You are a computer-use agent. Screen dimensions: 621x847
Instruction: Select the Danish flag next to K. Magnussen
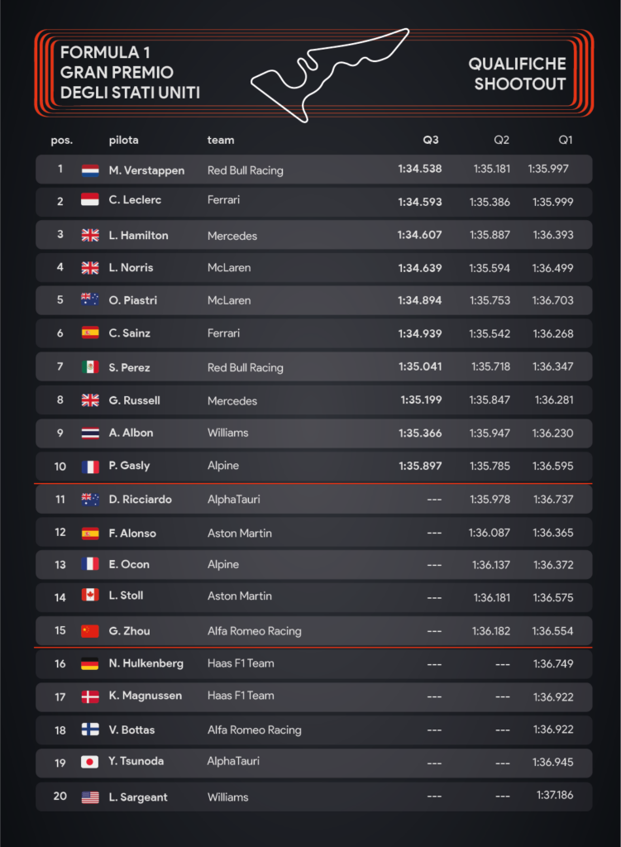click(x=90, y=696)
